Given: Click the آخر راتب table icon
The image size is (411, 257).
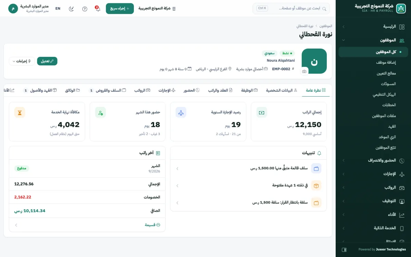Looking at the screenshot, I should click(158, 153).
